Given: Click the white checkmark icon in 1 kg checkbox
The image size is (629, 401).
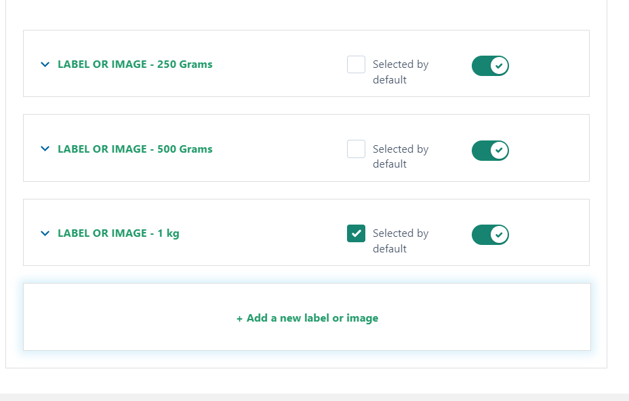Looking at the screenshot, I should [x=356, y=233].
